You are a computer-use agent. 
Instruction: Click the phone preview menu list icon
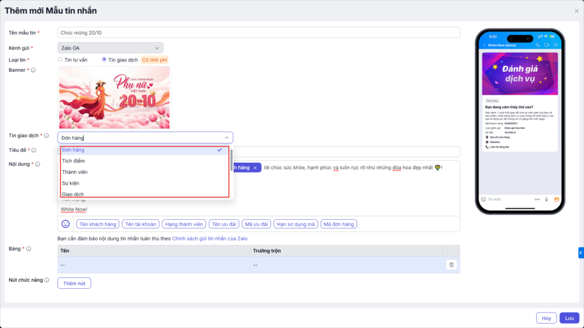[555, 46]
